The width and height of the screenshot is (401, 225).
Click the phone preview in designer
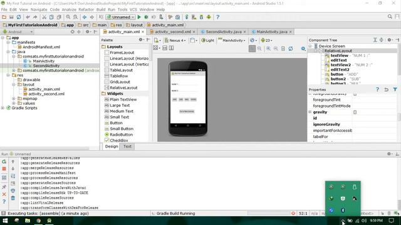tap(188, 99)
